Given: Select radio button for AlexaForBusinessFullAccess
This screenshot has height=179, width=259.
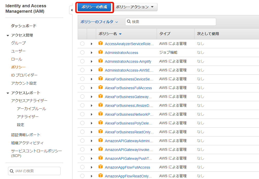Looking at the screenshot, I should click(x=82, y=88).
